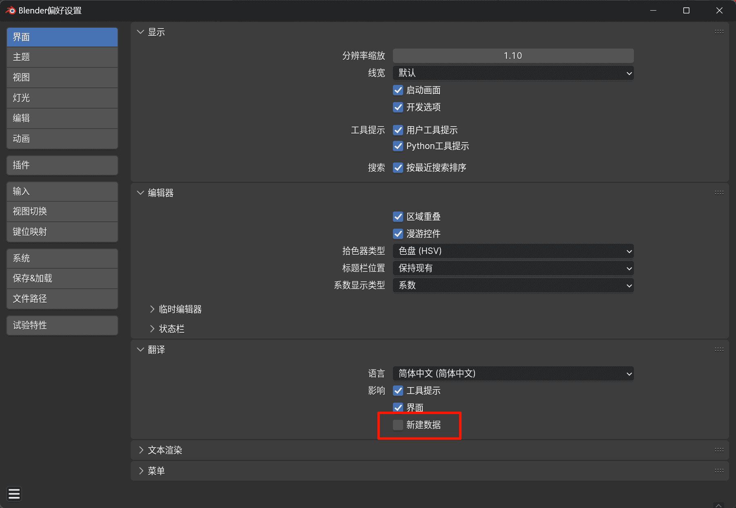Open the hamburger preferences menu

[x=14, y=494]
